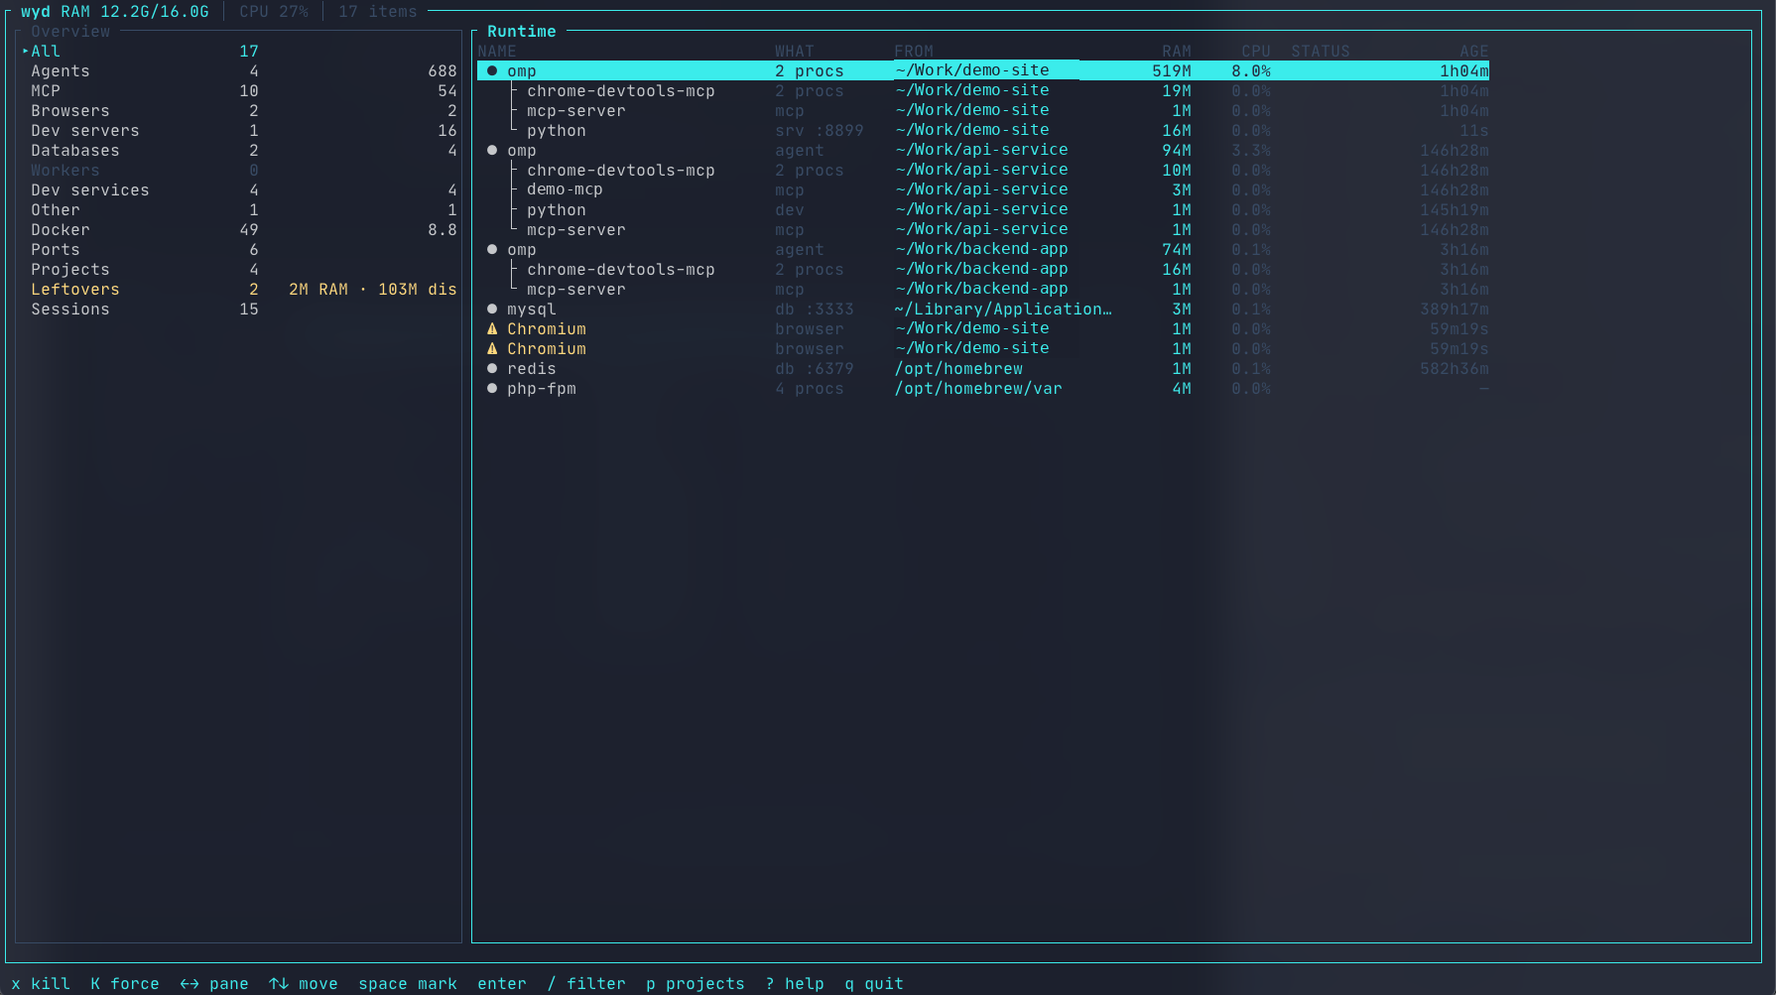Click the 'K force' shortcut hint
This screenshot has height=995, width=1776.
[x=125, y=983]
